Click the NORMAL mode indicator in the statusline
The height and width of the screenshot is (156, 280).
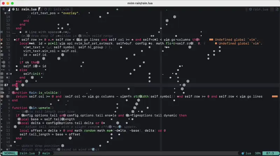tap(10, 153)
